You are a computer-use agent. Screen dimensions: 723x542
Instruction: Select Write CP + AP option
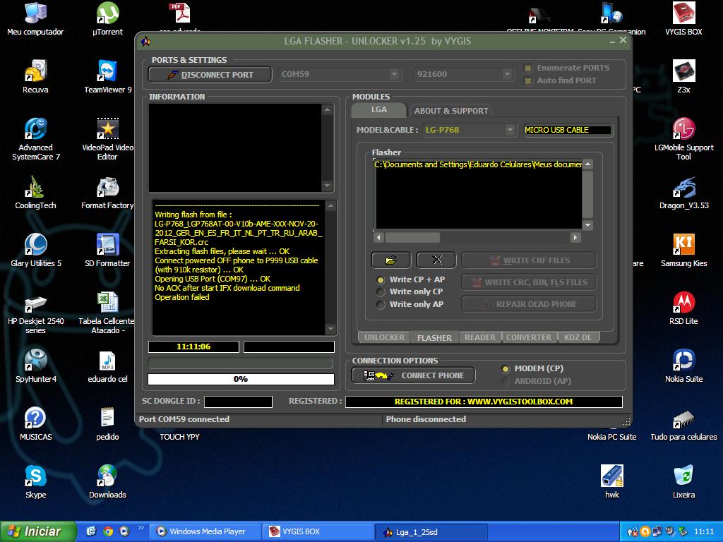click(x=381, y=279)
